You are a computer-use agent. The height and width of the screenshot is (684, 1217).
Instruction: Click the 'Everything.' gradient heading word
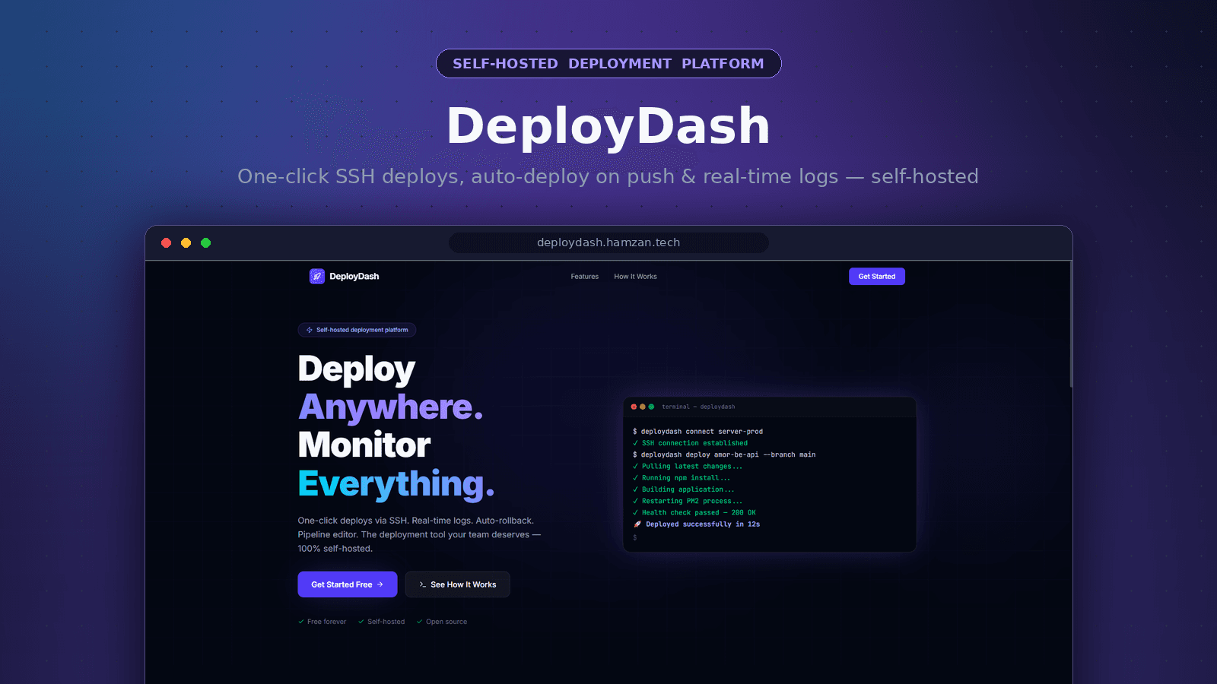[396, 484]
